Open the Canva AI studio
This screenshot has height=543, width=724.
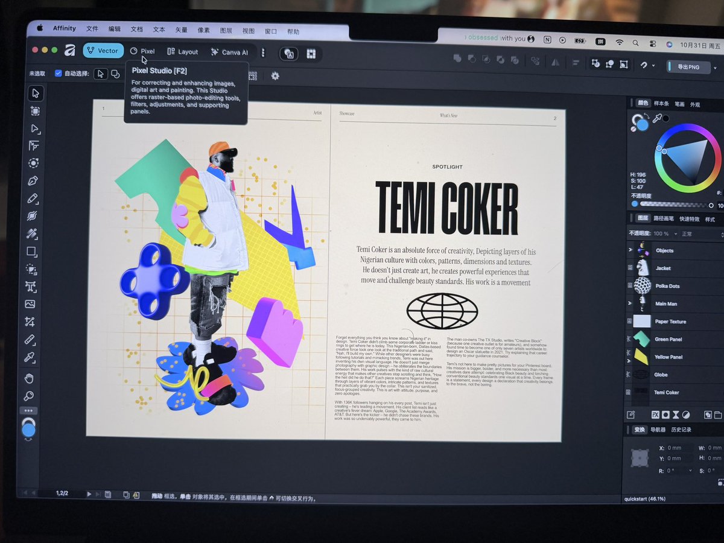[229, 52]
